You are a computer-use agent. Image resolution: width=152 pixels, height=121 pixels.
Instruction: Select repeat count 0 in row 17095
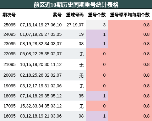[x=104, y=106]
